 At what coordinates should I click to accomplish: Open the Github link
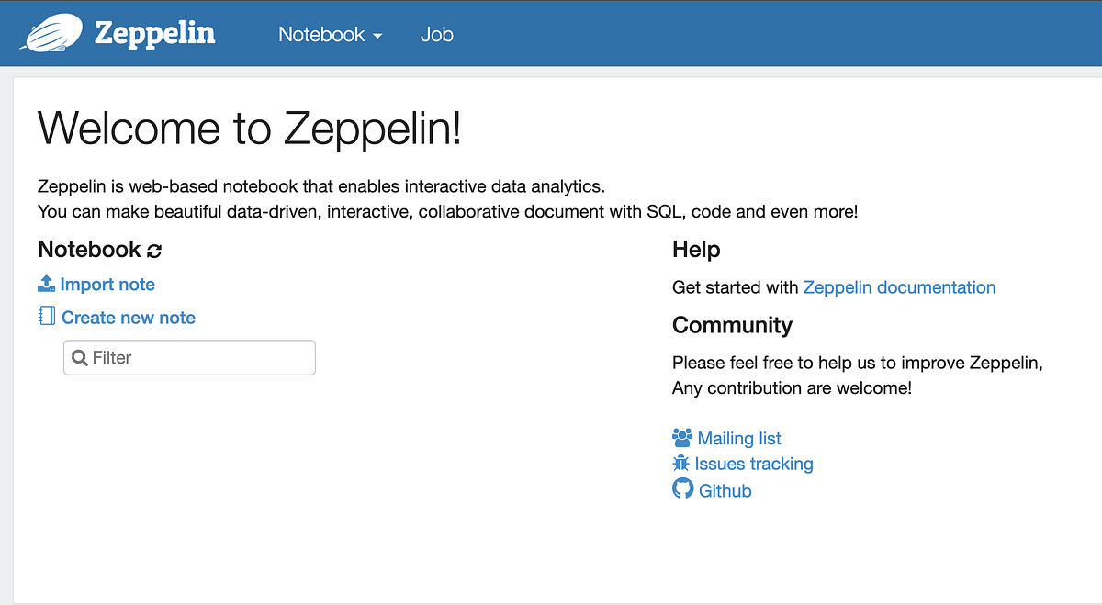tap(725, 490)
